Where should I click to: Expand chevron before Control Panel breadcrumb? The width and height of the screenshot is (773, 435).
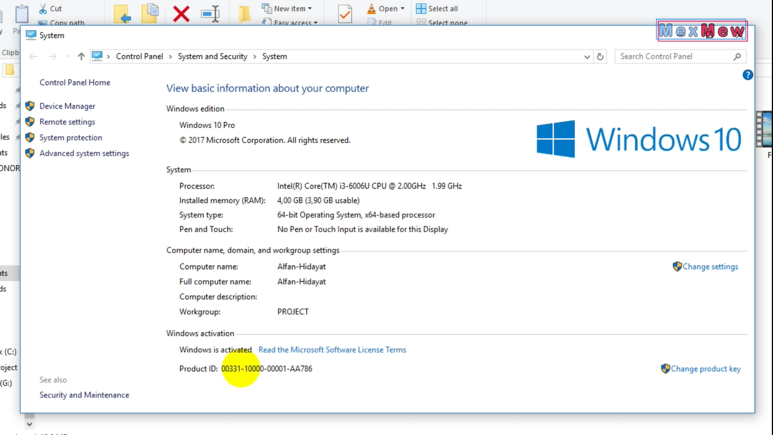click(x=109, y=57)
